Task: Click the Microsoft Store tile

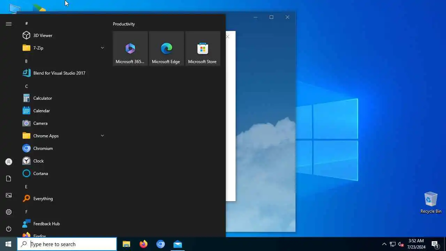Action: tap(203, 48)
